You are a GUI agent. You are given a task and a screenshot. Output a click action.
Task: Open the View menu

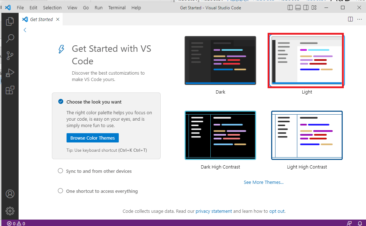point(72,8)
